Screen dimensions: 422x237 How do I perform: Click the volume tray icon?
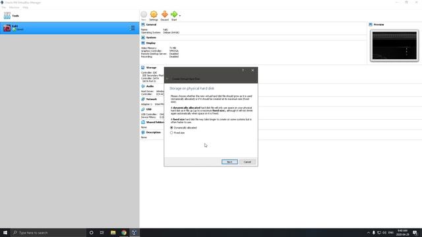pos(384,232)
